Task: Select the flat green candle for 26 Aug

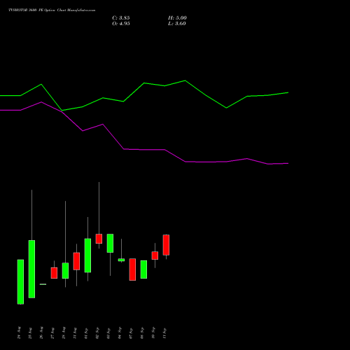Action: tap(43, 284)
